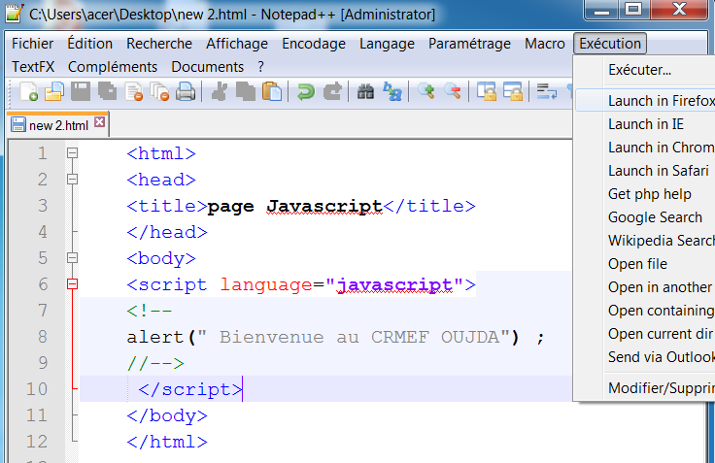This screenshot has width=715, height=463.
Task: Open the Documents menu
Action: point(208,67)
